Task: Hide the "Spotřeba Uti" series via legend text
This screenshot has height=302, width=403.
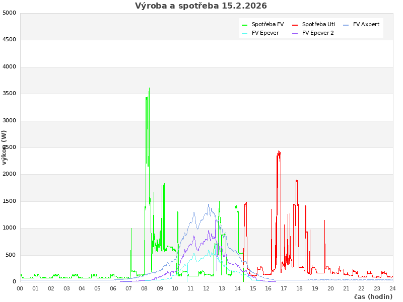Action: (x=318, y=24)
